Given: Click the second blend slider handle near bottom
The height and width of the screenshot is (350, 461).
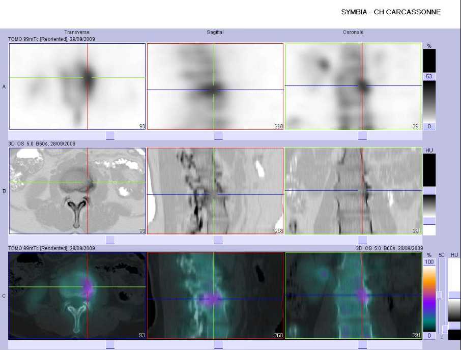Looking at the screenshot, I should [445, 329].
